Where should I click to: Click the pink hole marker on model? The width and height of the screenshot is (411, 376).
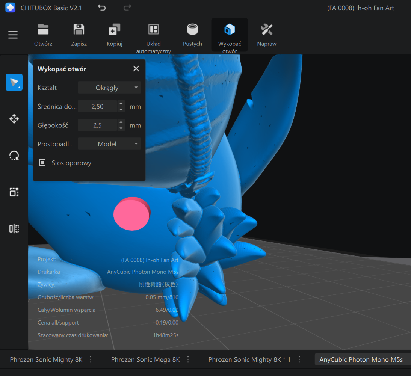click(131, 214)
